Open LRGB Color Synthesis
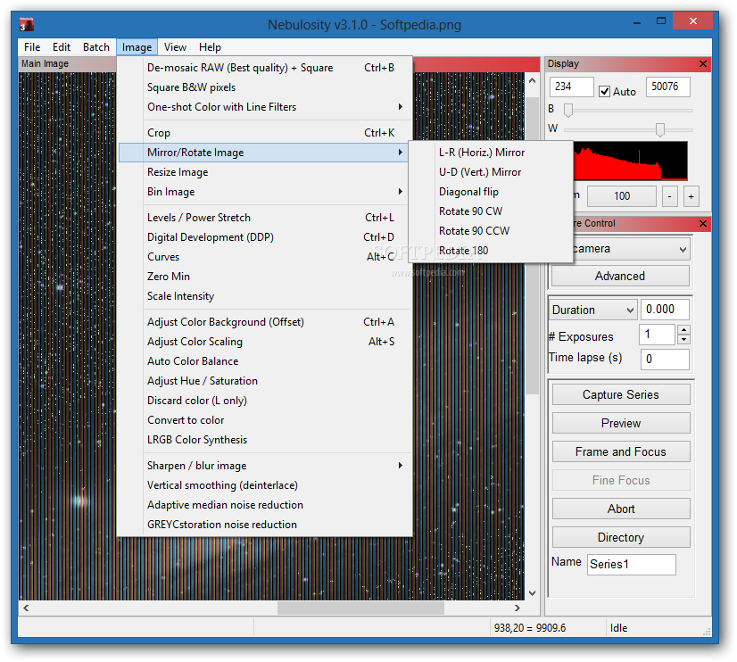This screenshot has width=737, height=662. (x=264, y=440)
